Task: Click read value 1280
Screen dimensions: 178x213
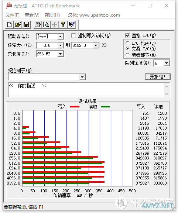Action: click(x=162, y=113)
